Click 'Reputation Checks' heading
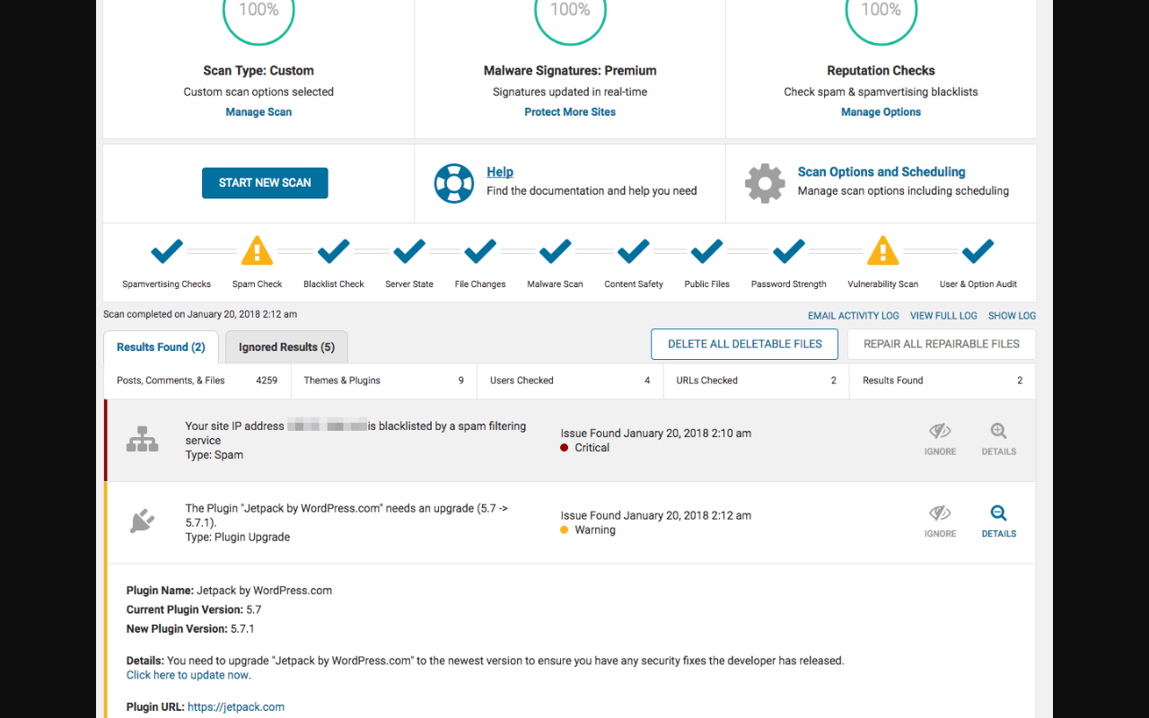The image size is (1149, 718). (881, 71)
